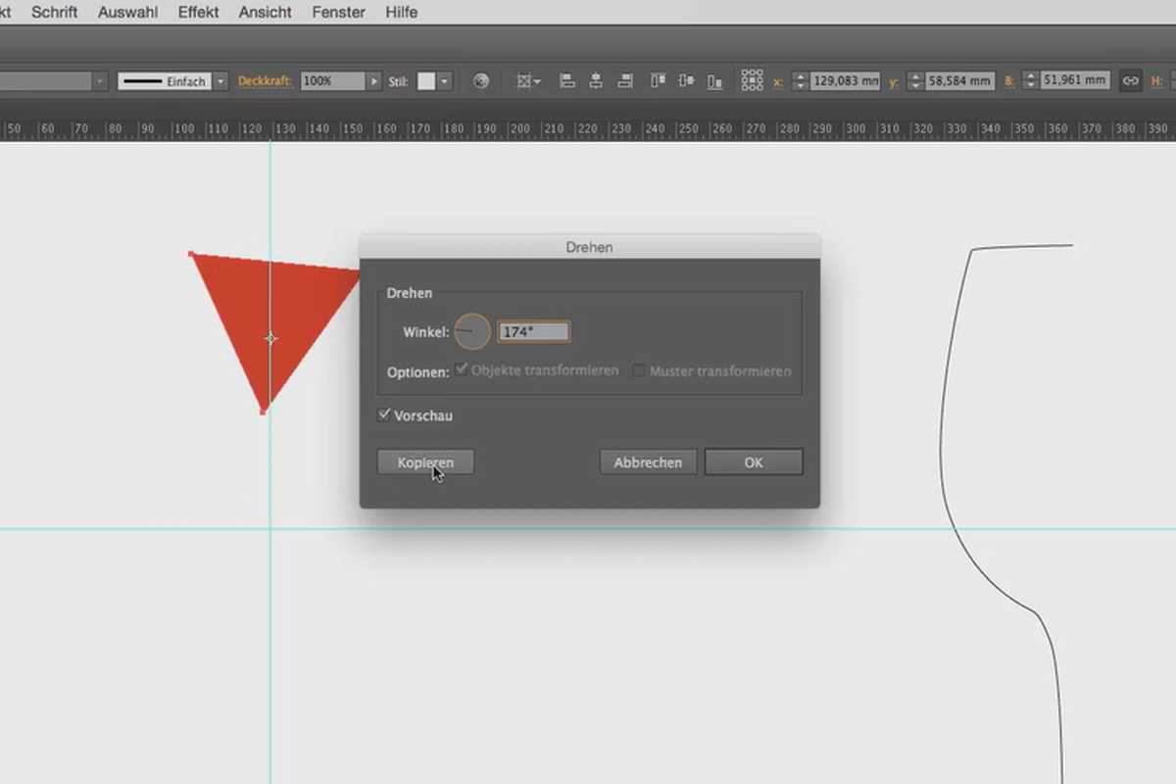The height and width of the screenshot is (784, 1176).
Task: Click the horizontal align left icon
Action: [566, 81]
